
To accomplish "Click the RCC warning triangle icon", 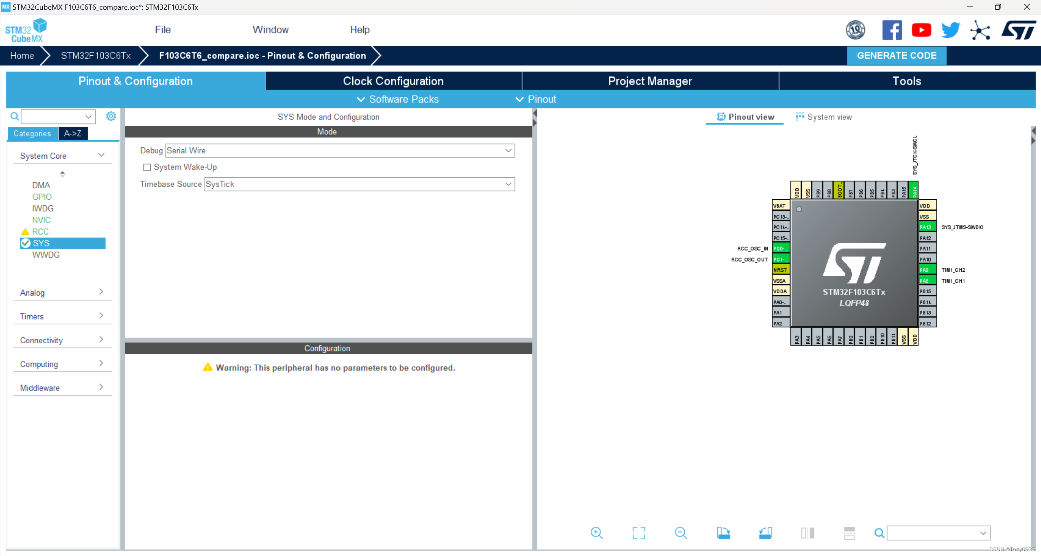I will (25, 232).
